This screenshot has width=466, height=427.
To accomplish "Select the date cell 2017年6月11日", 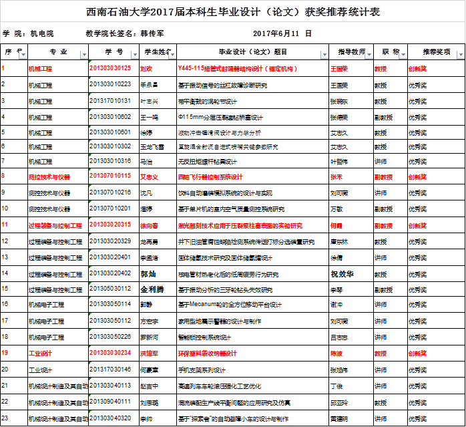I will click(282, 33).
